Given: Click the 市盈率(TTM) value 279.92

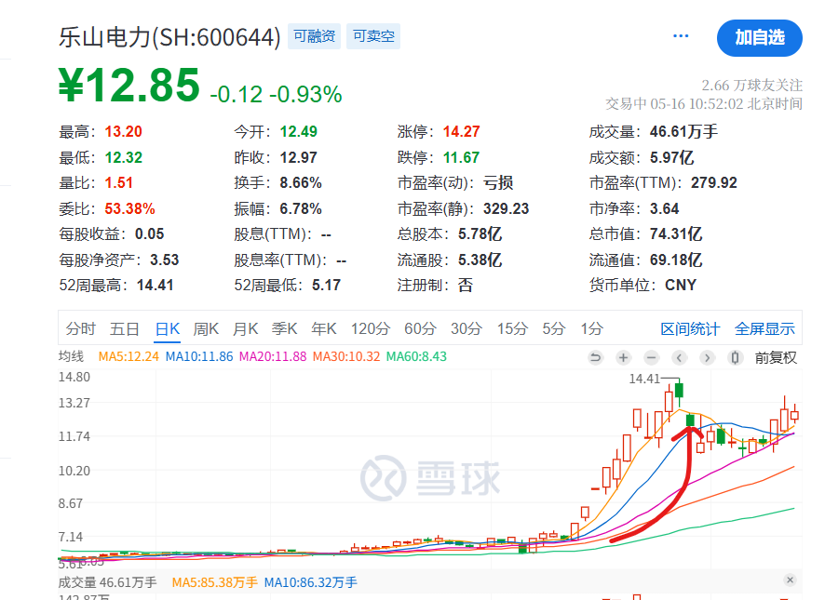Looking at the screenshot, I should click(714, 182).
